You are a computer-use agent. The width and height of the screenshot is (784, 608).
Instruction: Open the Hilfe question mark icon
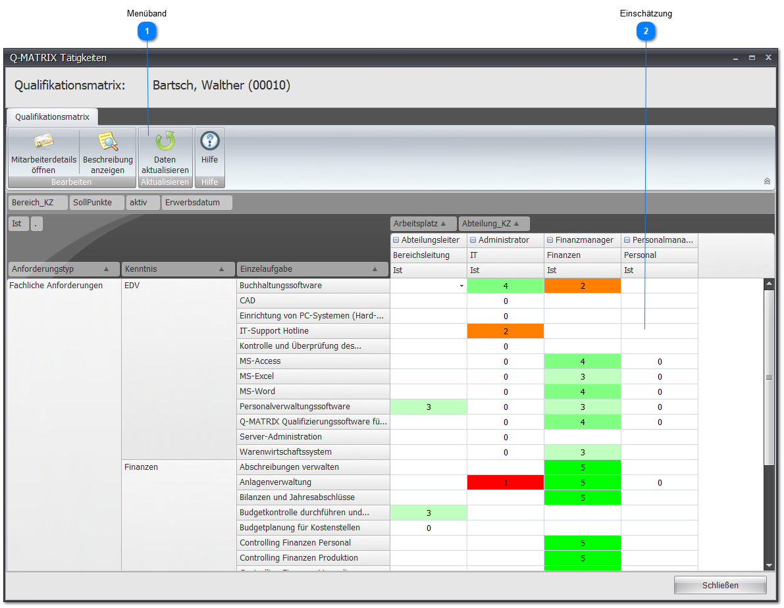point(209,141)
